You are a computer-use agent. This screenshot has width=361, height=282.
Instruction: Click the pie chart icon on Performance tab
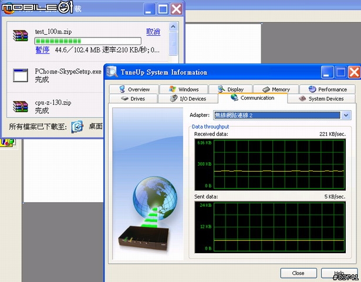pyautogui.click(x=312, y=89)
